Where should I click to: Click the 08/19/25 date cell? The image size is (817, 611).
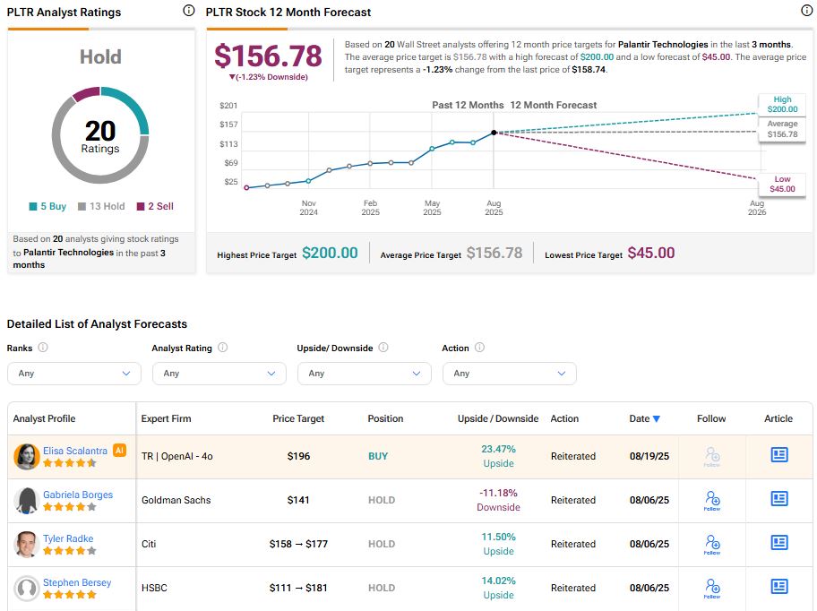(x=649, y=456)
